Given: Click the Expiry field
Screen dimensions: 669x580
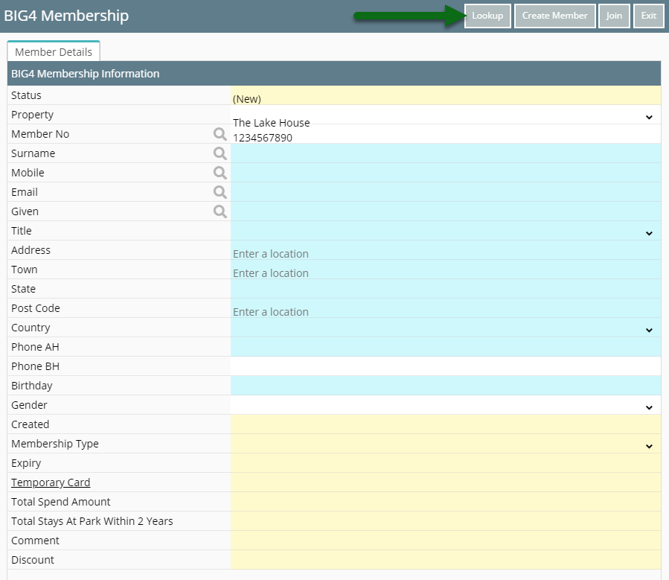Looking at the screenshot, I should pos(446,463).
